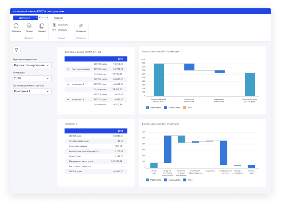
Task: Click the Обновить refresh icon
Action: 16,26
